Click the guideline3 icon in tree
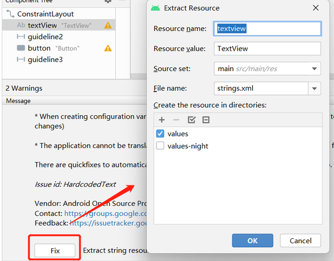The image size is (334, 261). point(21,59)
